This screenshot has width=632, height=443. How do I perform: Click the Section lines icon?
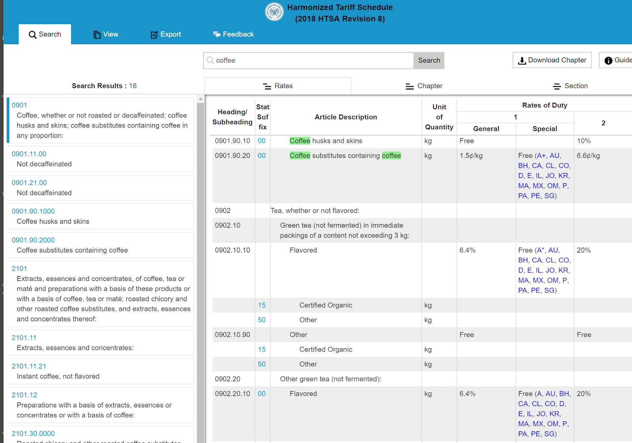[x=557, y=86]
